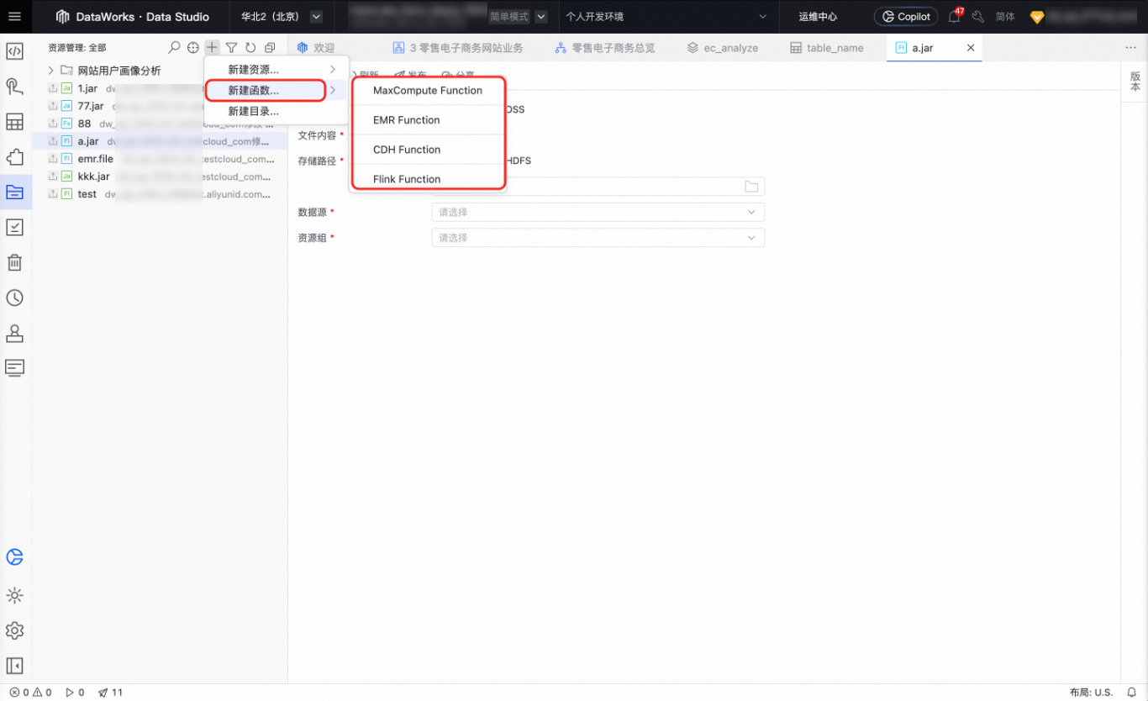Open notifications bell with 47 badge

954,16
